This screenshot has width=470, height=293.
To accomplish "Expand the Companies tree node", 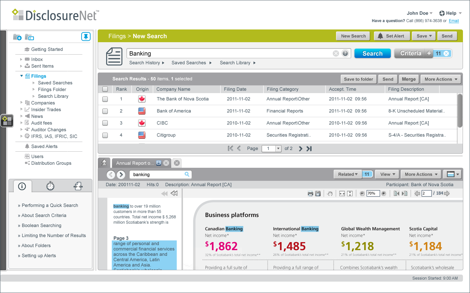I will 21,103.
